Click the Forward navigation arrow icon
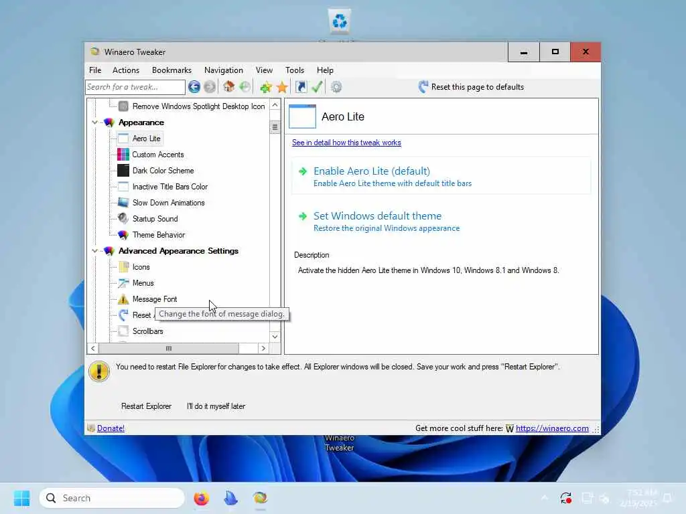686x514 pixels. coord(210,87)
